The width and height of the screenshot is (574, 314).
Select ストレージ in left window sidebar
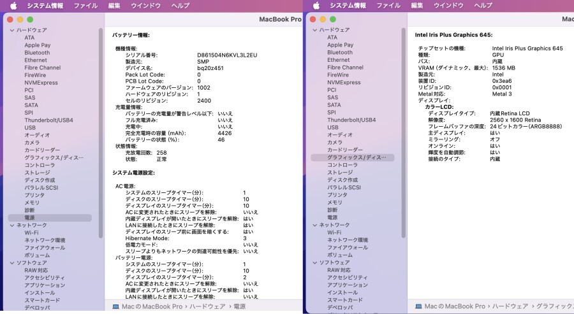(x=37, y=173)
